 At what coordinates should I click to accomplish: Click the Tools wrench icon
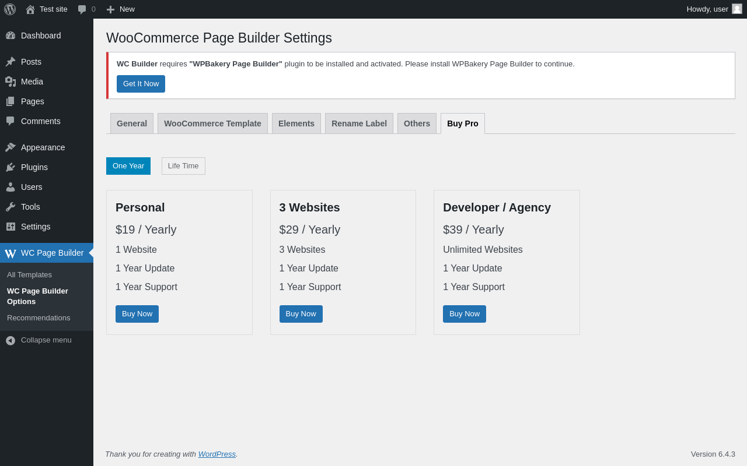point(11,207)
